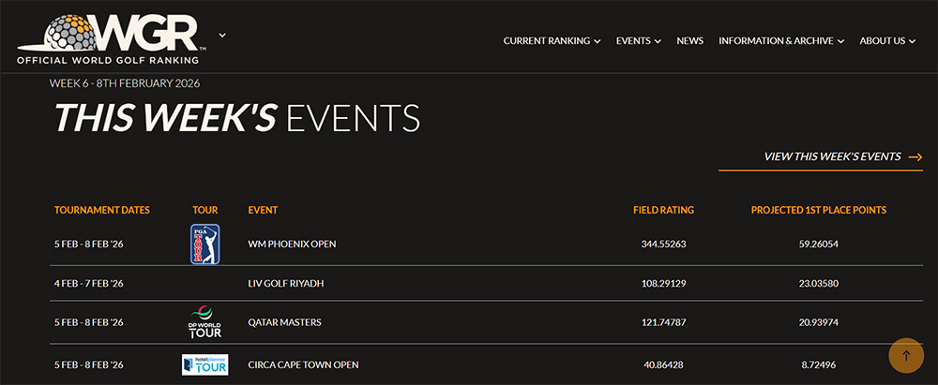
Task: Expand the Current Ranking menu
Action: [x=552, y=40]
